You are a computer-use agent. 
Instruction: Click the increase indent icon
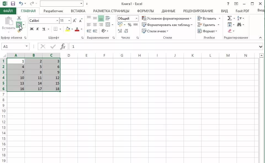pos(95,31)
